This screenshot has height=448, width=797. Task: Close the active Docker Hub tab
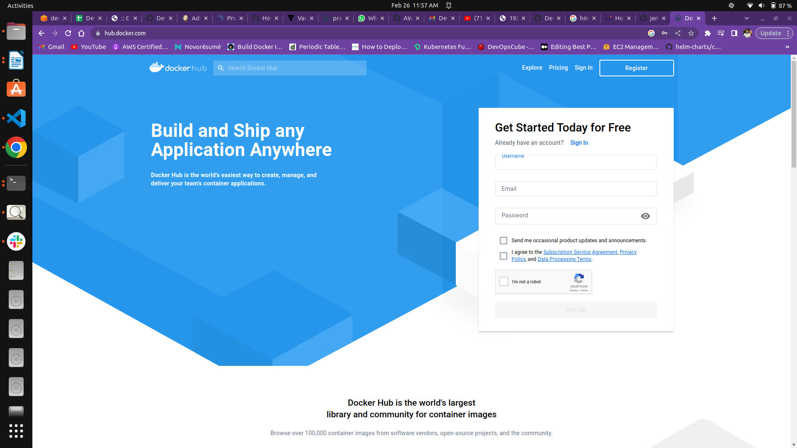pos(699,18)
